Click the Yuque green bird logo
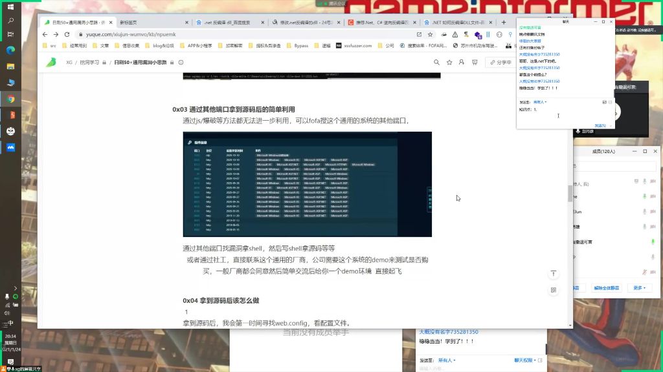663x372 pixels. click(x=51, y=63)
